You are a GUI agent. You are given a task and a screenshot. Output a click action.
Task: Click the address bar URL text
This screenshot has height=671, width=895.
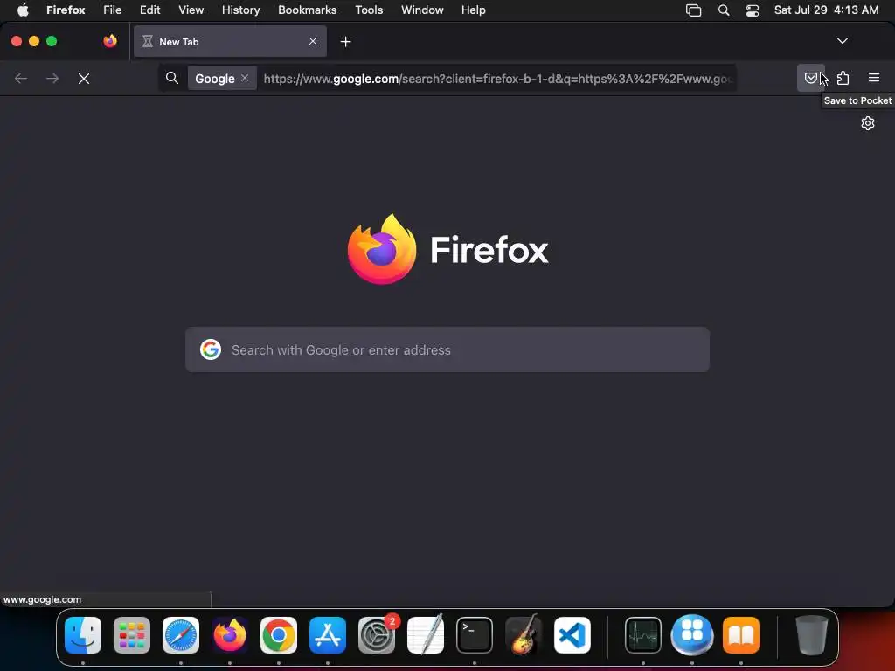tap(497, 79)
